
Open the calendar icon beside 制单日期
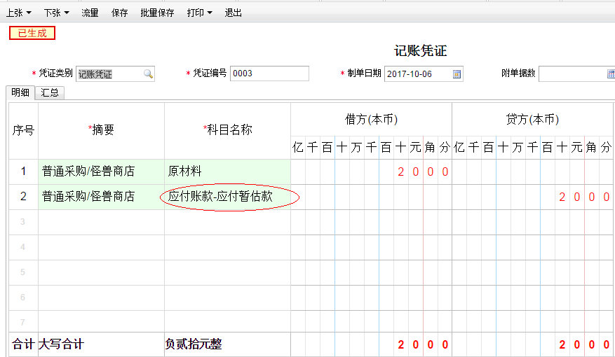457,74
